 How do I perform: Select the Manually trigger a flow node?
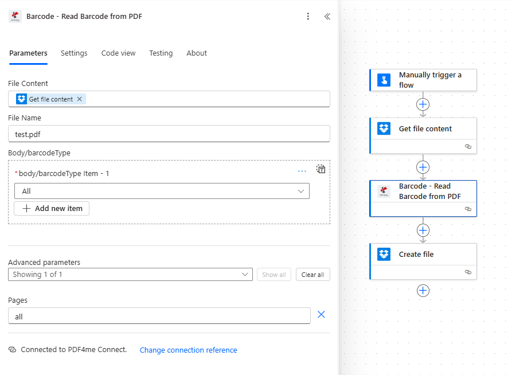pyautogui.click(x=429, y=80)
